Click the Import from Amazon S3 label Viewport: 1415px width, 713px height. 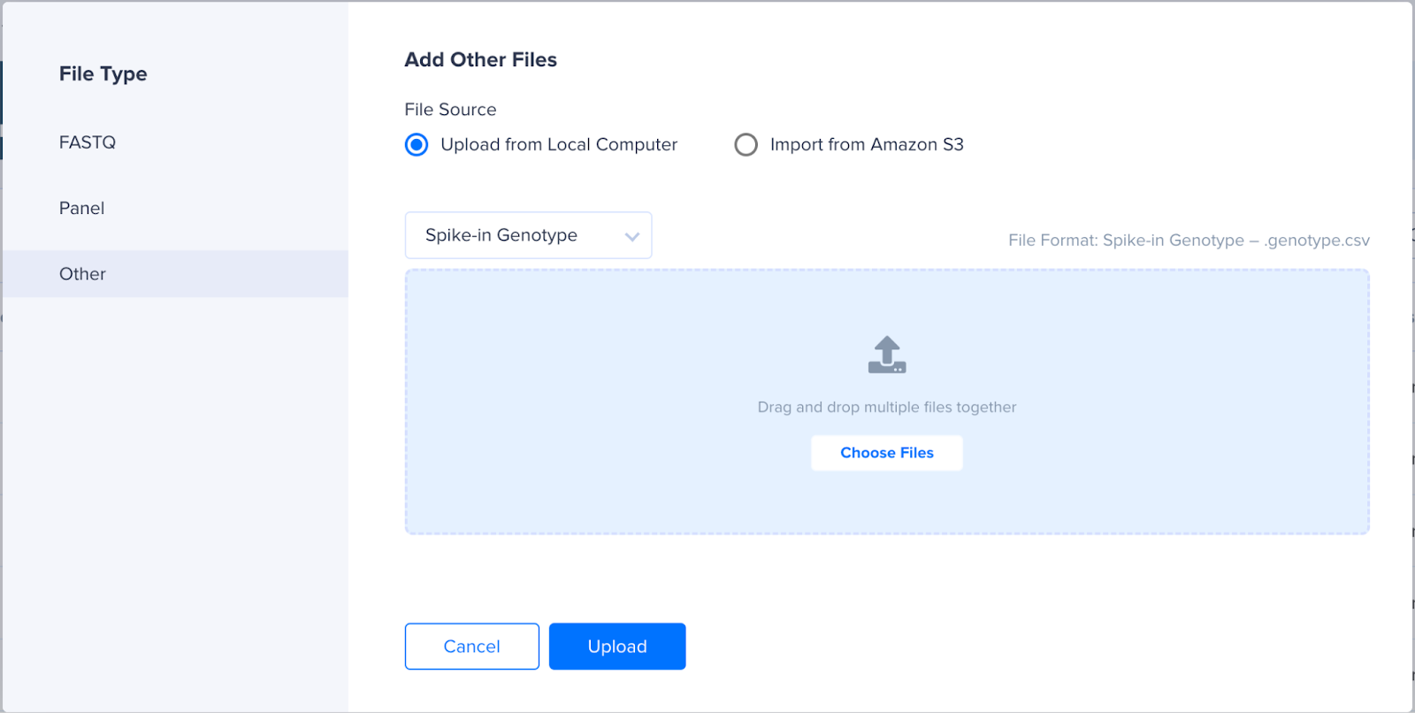click(867, 144)
